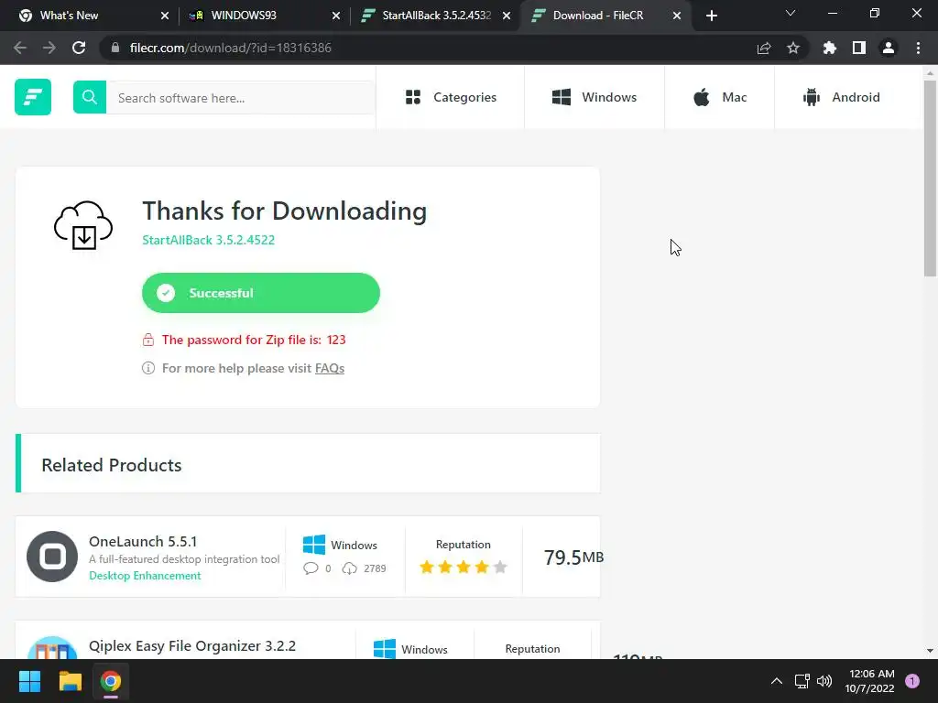The image size is (938, 703).
Task: Toggle the browser side panel icon
Action: coord(859,48)
